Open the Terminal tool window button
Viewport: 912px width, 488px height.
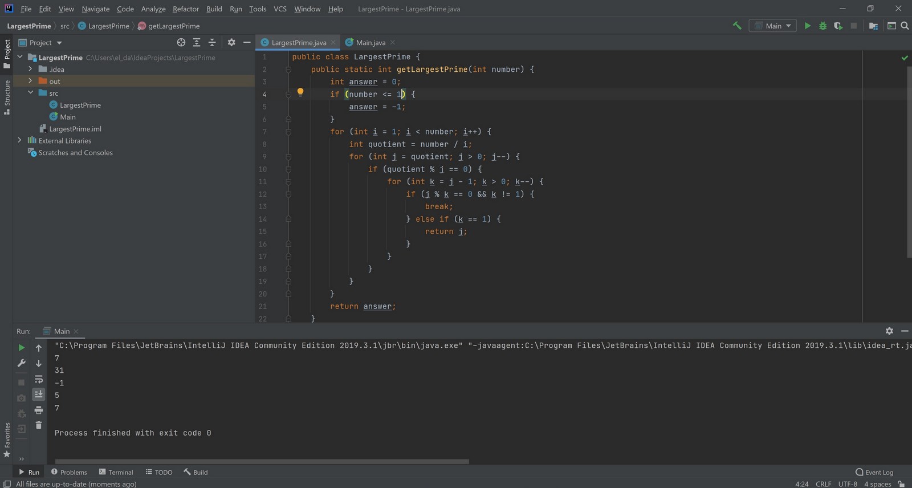(x=116, y=472)
